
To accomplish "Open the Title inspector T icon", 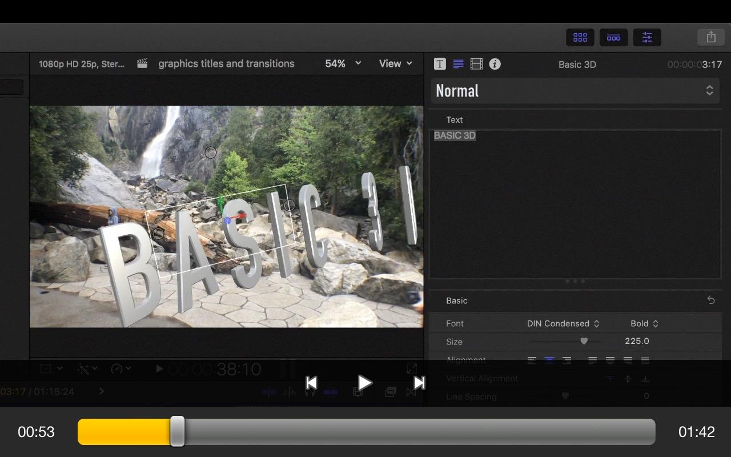I will [x=440, y=64].
